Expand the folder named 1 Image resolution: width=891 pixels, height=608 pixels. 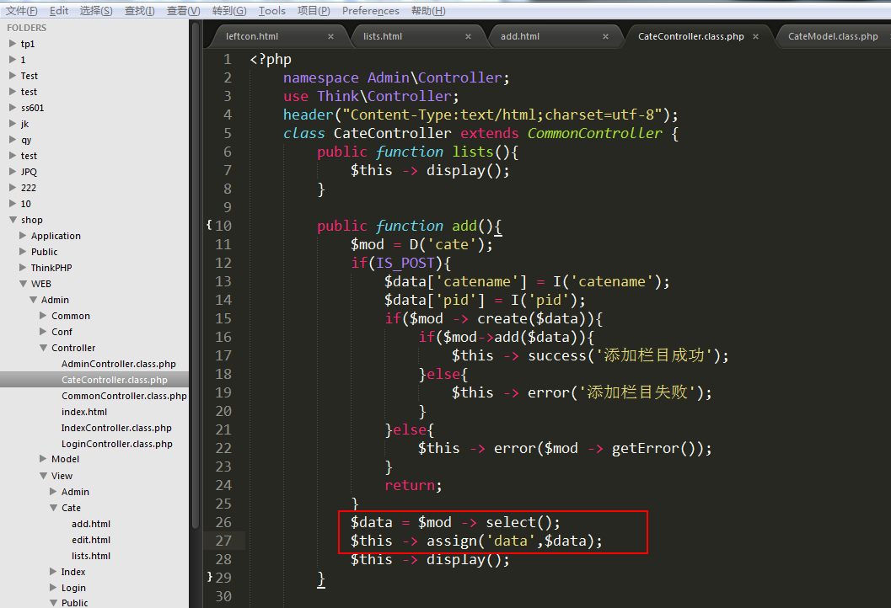(13, 59)
